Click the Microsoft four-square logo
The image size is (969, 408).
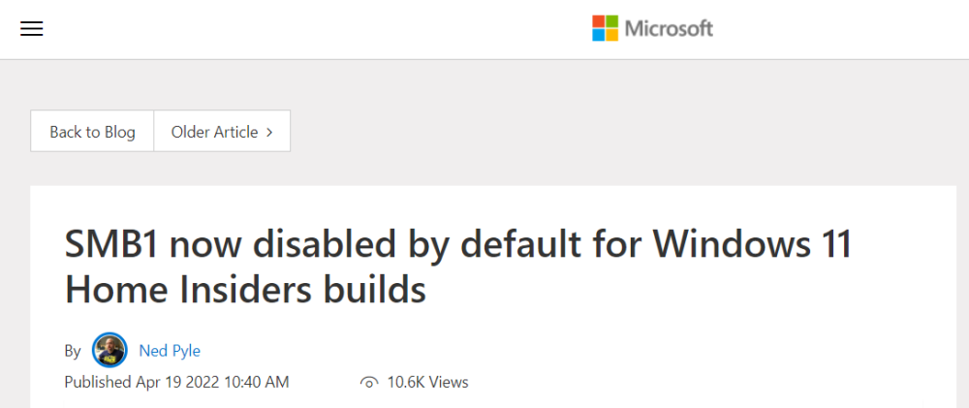click(605, 28)
